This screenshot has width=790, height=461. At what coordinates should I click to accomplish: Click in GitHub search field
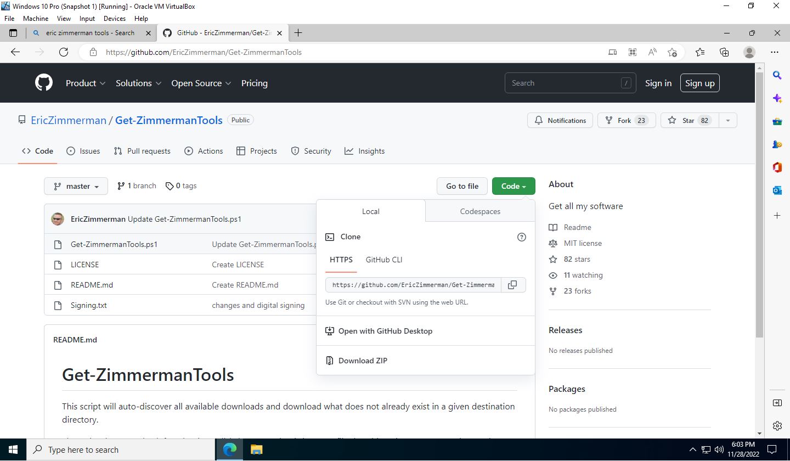tap(571, 83)
